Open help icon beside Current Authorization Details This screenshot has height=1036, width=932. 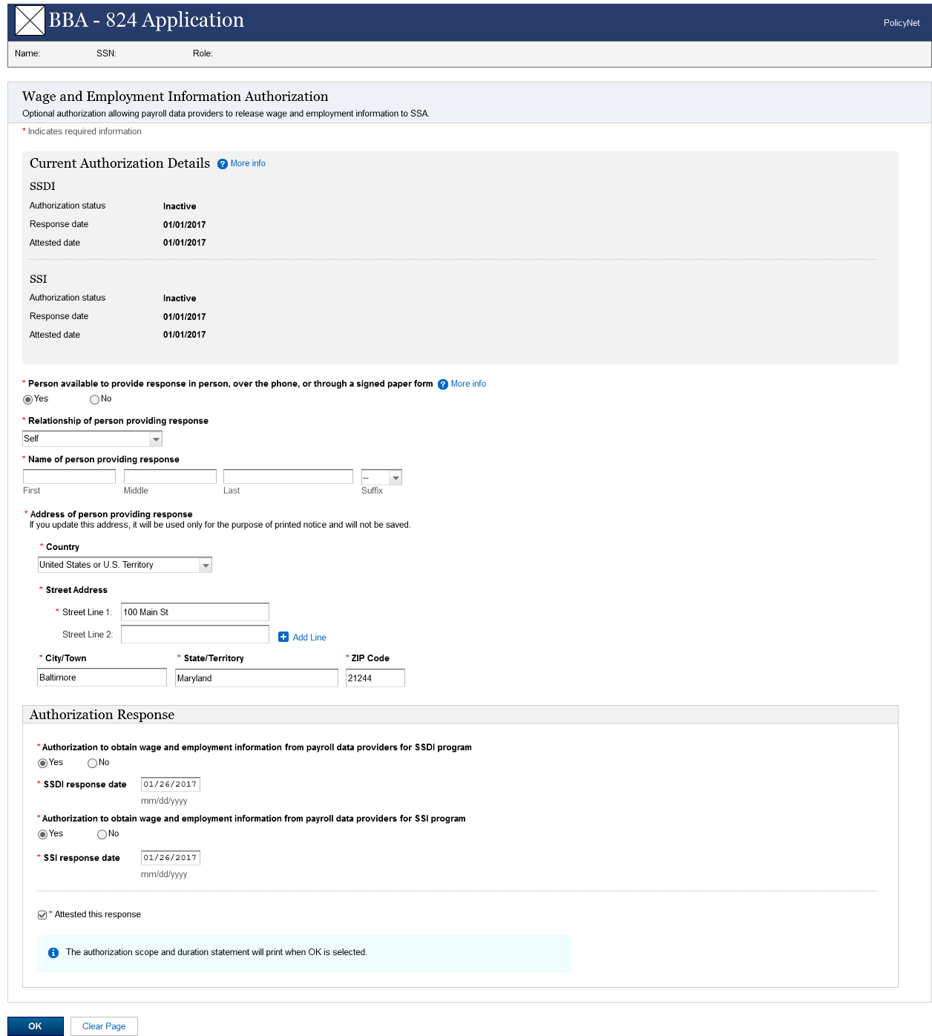click(x=223, y=164)
